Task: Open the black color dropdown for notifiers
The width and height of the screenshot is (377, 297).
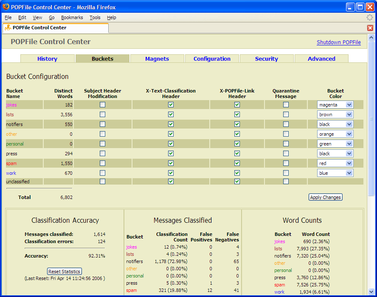Action: pos(335,124)
